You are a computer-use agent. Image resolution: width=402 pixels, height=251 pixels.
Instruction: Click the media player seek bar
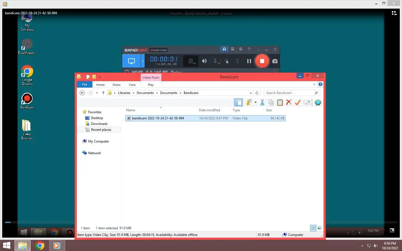201,222
